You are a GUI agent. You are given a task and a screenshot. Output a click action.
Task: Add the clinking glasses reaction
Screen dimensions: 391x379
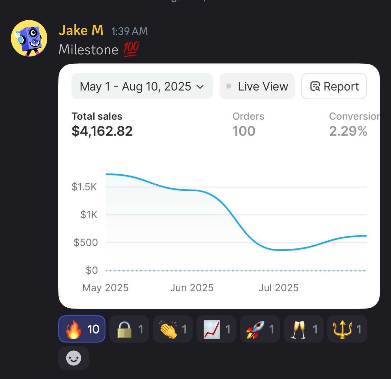click(x=304, y=329)
